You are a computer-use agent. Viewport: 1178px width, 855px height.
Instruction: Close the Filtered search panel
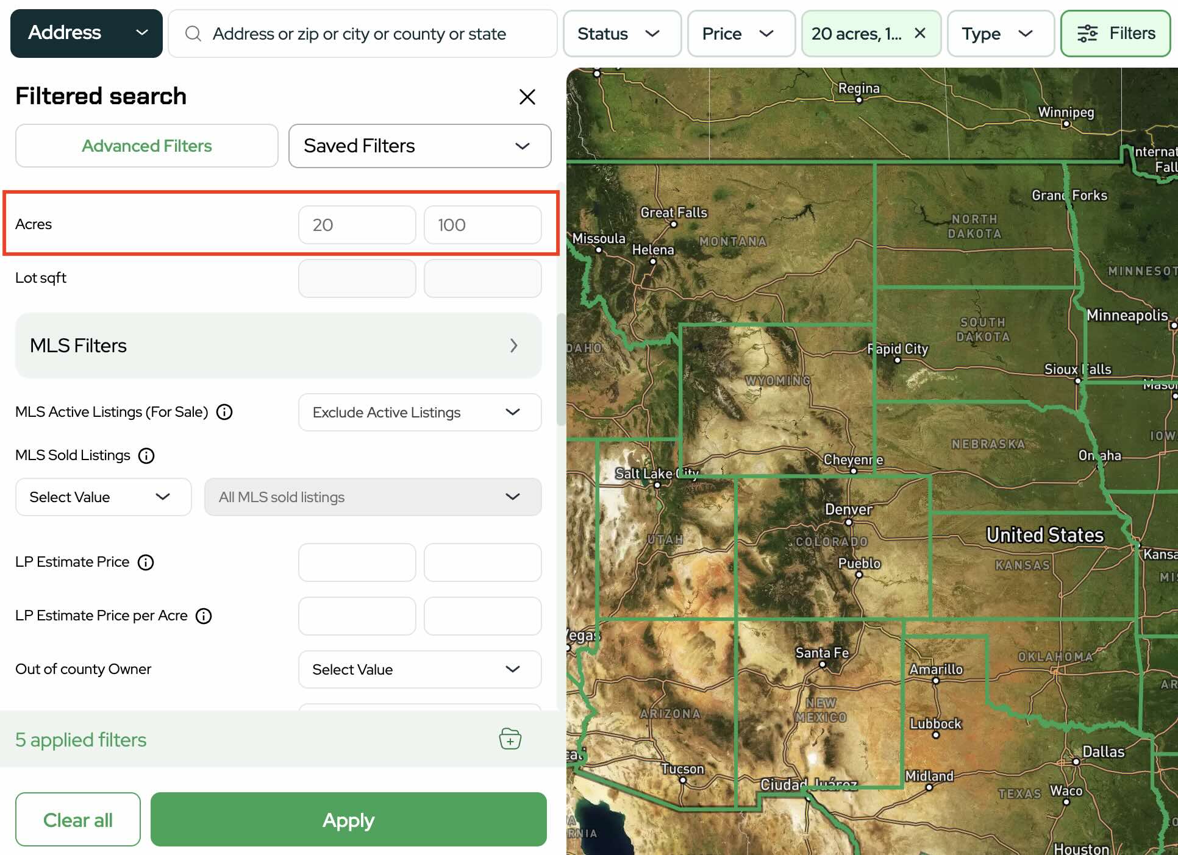pos(527,96)
